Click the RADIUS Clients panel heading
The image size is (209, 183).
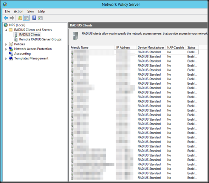[81, 25]
